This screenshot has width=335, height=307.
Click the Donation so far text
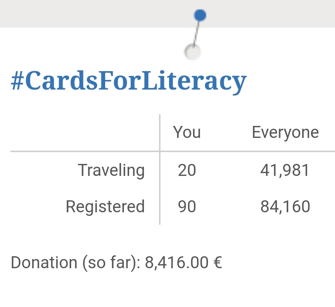click(x=76, y=263)
